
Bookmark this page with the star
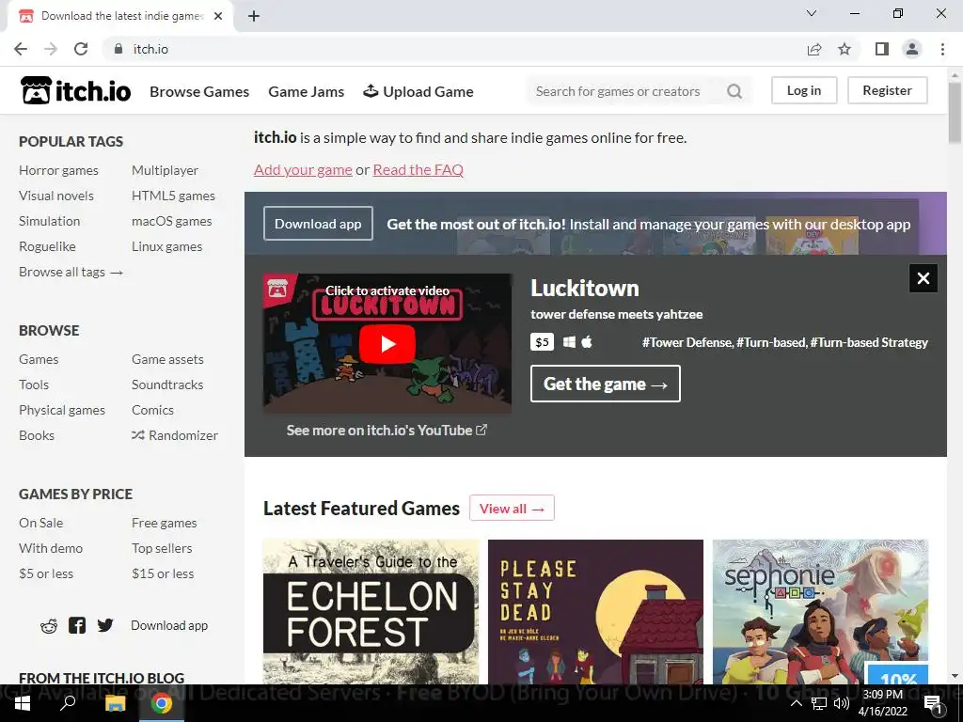pyautogui.click(x=845, y=49)
